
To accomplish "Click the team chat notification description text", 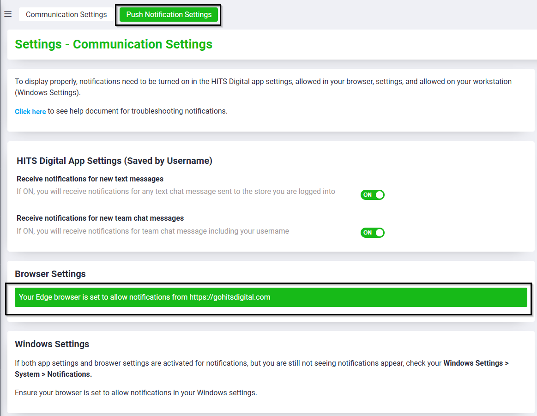I will [152, 231].
